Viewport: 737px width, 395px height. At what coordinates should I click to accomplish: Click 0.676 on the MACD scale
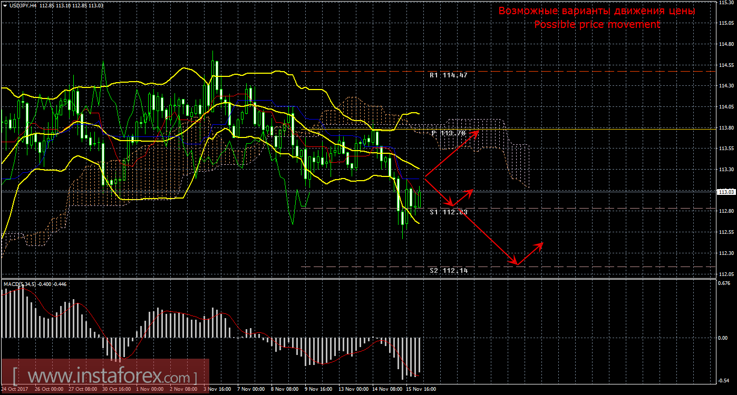click(x=725, y=282)
